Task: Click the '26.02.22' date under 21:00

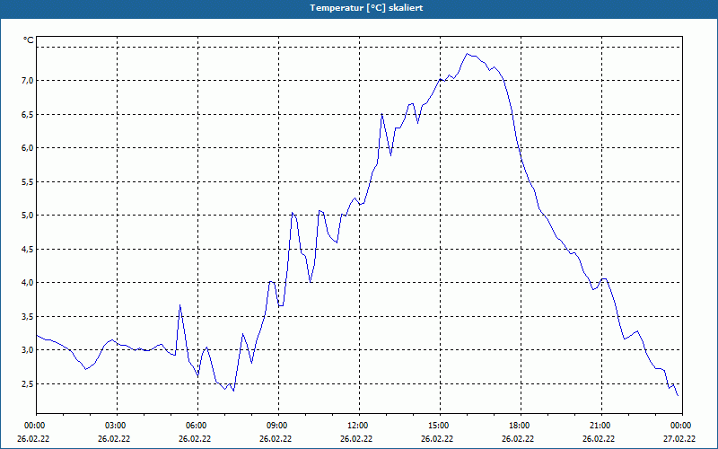Action: (x=599, y=439)
